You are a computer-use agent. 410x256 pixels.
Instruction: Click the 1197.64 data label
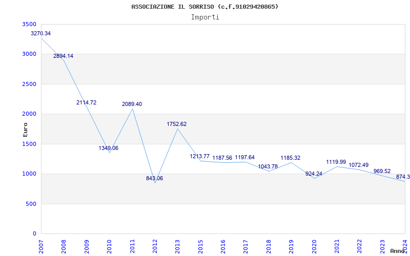click(x=245, y=157)
